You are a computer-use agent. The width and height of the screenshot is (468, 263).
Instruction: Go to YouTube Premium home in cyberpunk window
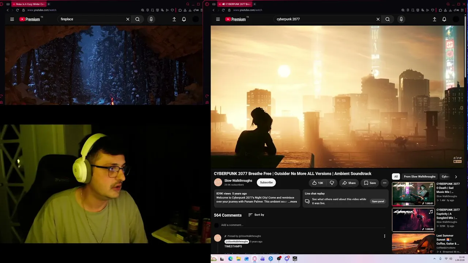tap(237, 19)
